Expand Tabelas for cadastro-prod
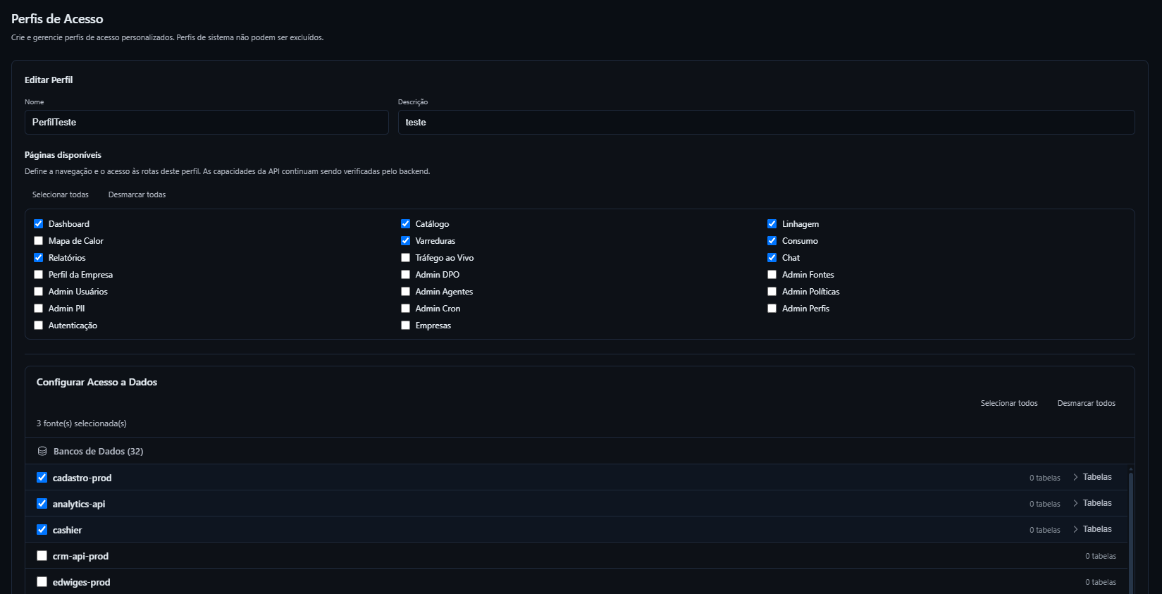Screen dimensions: 1162x594 click(x=1092, y=477)
